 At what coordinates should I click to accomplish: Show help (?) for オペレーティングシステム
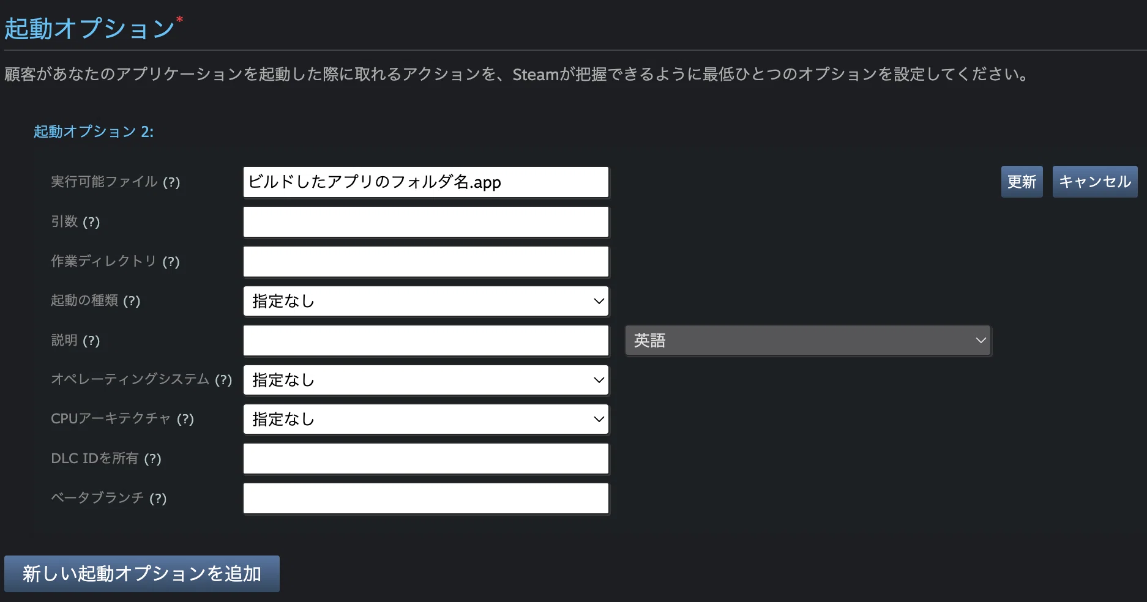tap(223, 379)
